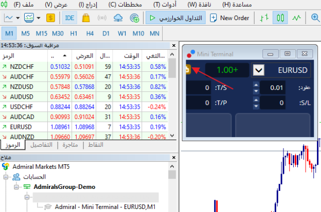This screenshot has width=321, height=212.
Task: Click the yellow dollar sign icon
Action: pyautogui.click(x=50, y=18)
